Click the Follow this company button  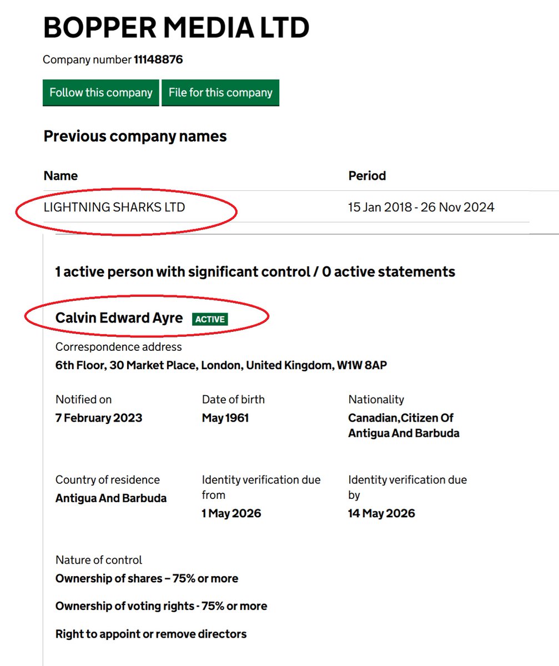101,93
